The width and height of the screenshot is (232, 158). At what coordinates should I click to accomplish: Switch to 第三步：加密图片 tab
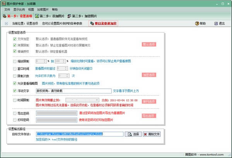click(x=82, y=16)
